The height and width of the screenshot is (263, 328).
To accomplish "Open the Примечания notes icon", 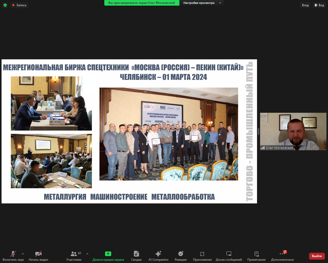I will (256, 256).
